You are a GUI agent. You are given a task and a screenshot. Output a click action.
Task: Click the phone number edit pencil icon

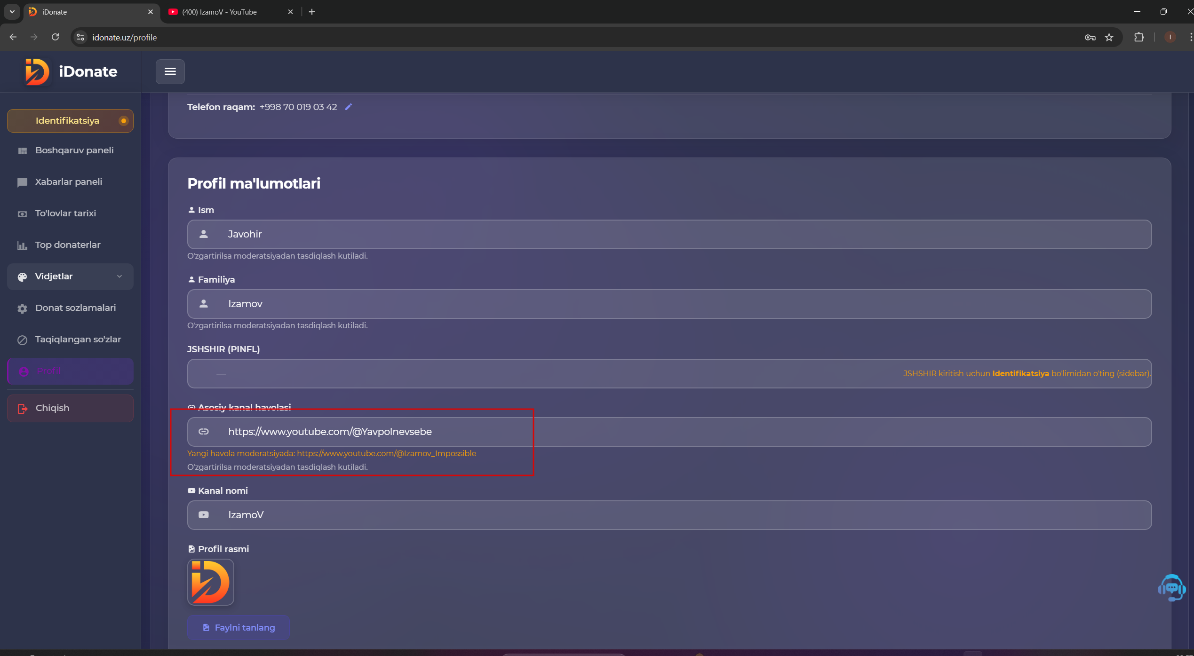pyautogui.click(x=348, y=107)
